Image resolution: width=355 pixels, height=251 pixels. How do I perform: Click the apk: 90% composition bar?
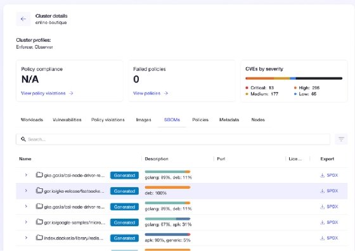(167, 235)
